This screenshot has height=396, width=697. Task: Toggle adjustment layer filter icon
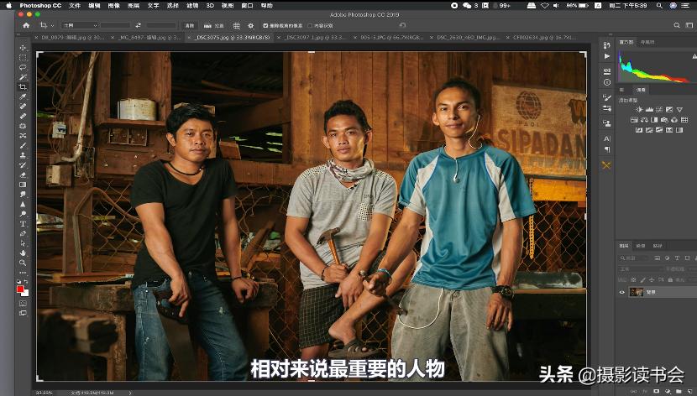668,258
